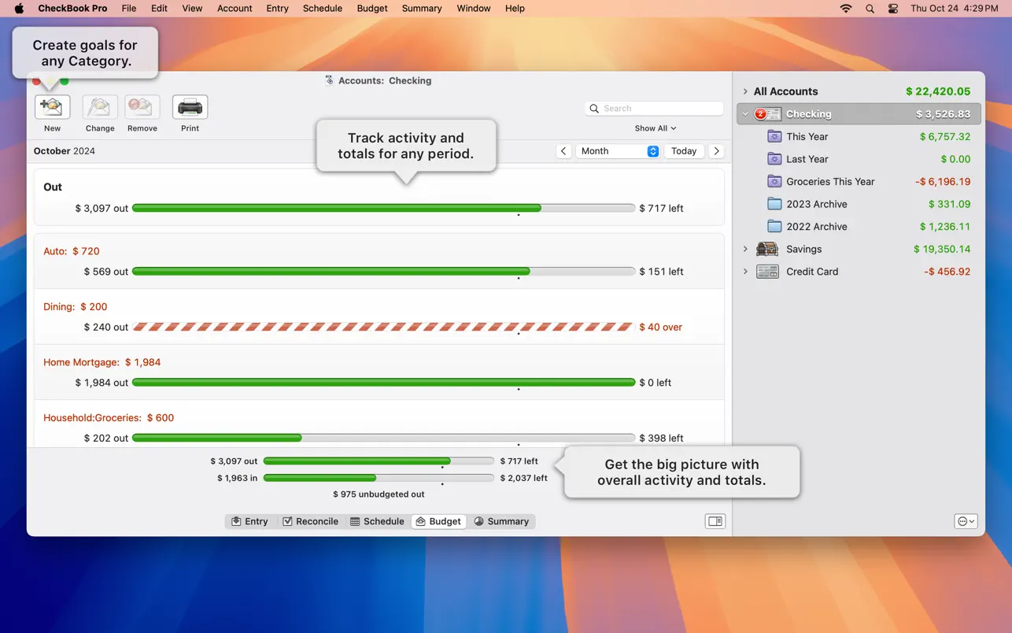This screenshot has height=633, width=1012.
Task: Click the Apple menu icon
Action: (x=20, y=9)
